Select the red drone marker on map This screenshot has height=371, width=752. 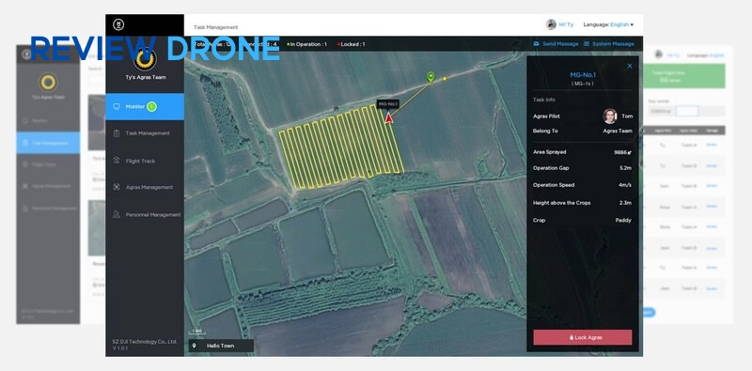389,117
